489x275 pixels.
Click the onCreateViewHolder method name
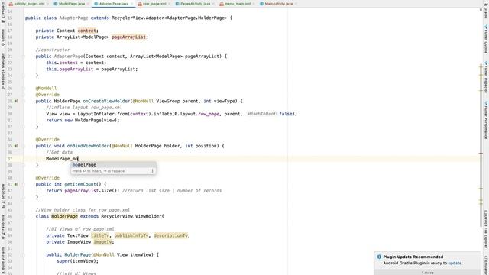click(x=106, y=101)
